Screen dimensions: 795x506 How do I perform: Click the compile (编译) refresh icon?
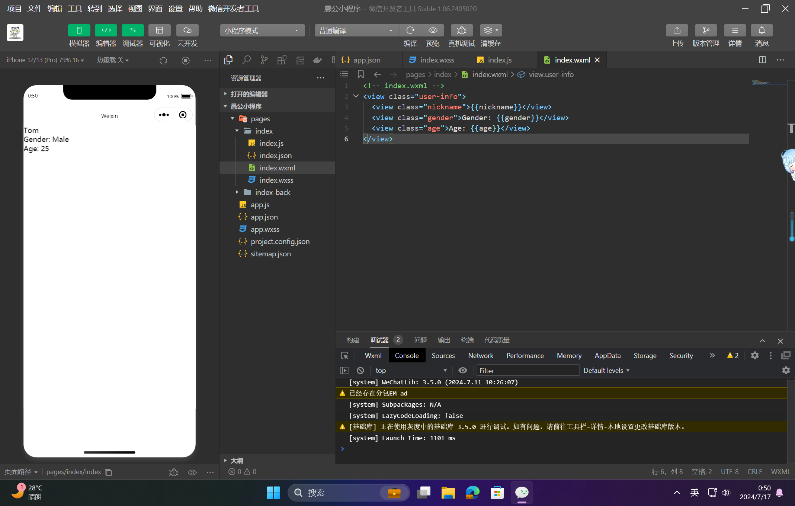tap(410, 31)
